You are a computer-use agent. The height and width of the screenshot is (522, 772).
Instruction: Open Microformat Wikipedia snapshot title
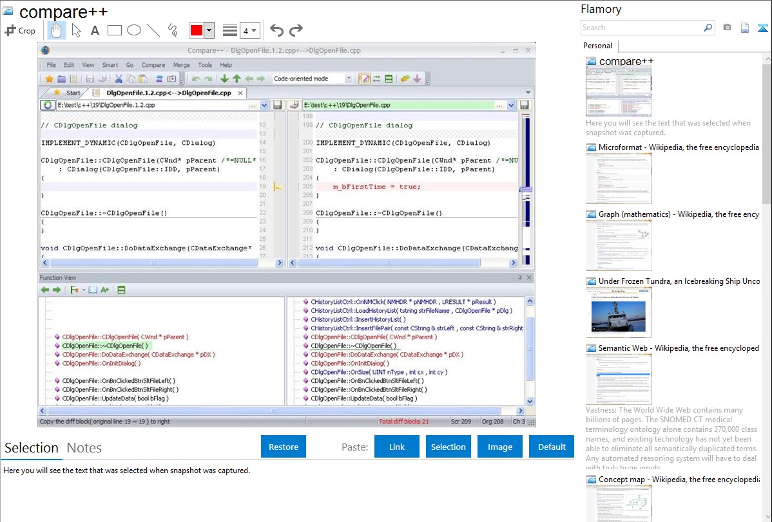pos(679,147)
